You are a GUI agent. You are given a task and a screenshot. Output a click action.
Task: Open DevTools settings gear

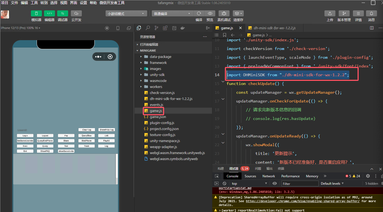pyautogui.click(x=368, y=176)
